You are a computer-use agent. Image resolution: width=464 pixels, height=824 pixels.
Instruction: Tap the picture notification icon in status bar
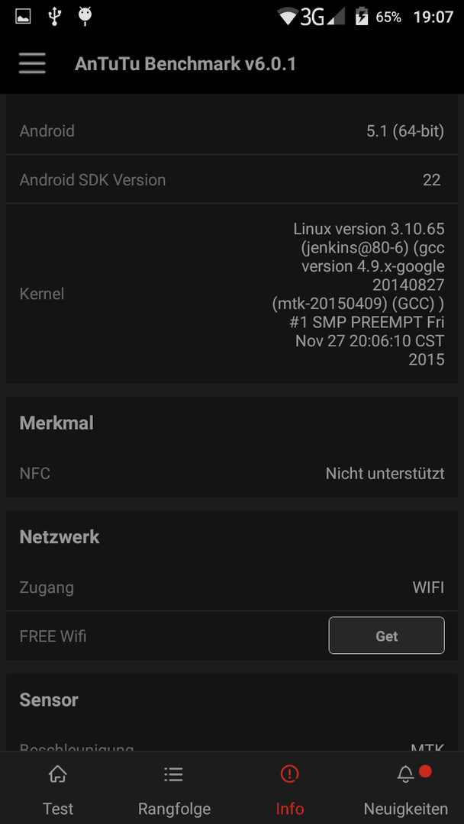point(23,18)
